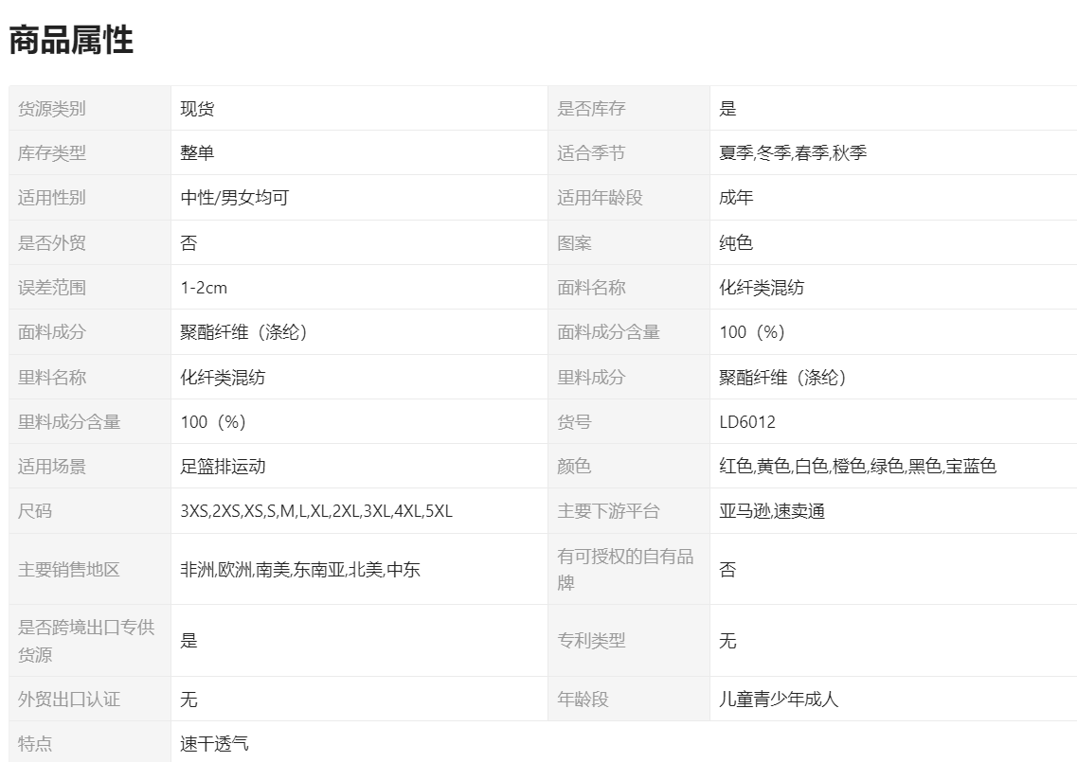Viewport: 1077px width, 762px height.
Task: Click the 纯色 pattern value
Action: point(736,243)
